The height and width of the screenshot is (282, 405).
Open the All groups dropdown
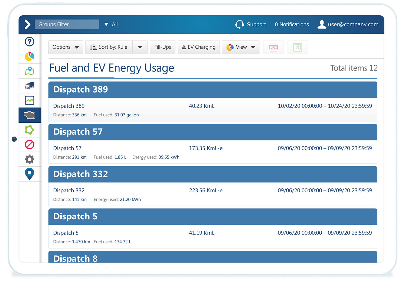[111, 24]
